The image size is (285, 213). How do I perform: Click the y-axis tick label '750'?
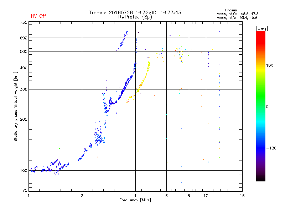click(24, 22)
